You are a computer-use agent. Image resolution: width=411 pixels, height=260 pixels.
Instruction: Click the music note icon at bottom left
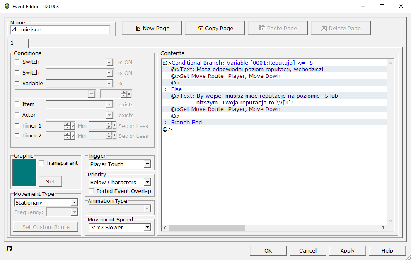pyautogui.click(x=9, y=248)
